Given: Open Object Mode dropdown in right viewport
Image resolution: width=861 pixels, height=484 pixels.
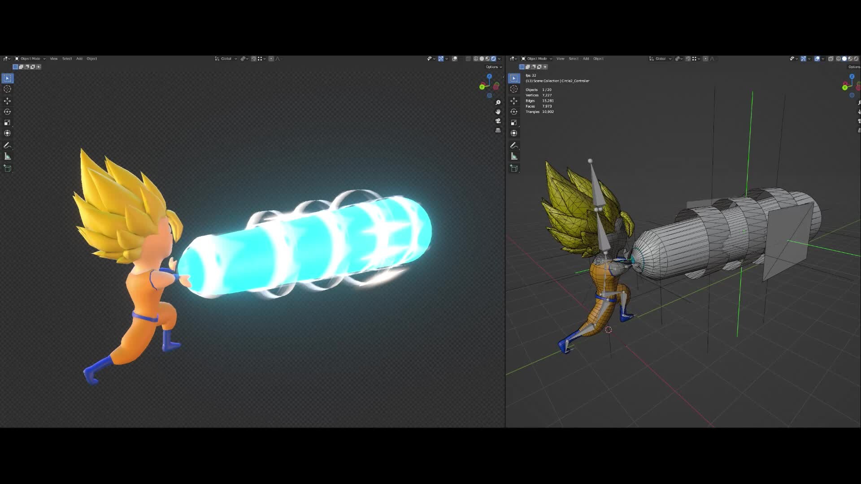Looking at the screenshot, I should point(537,59).
